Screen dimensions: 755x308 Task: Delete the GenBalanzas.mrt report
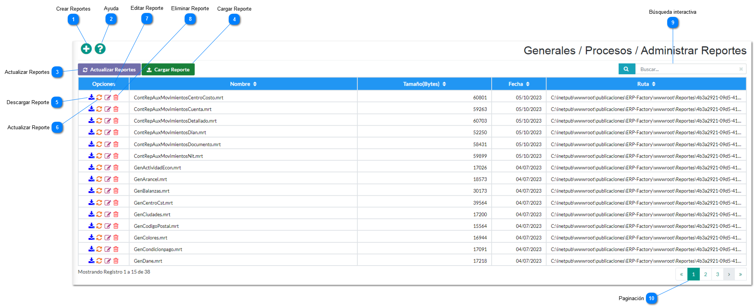tap(116, 191)
